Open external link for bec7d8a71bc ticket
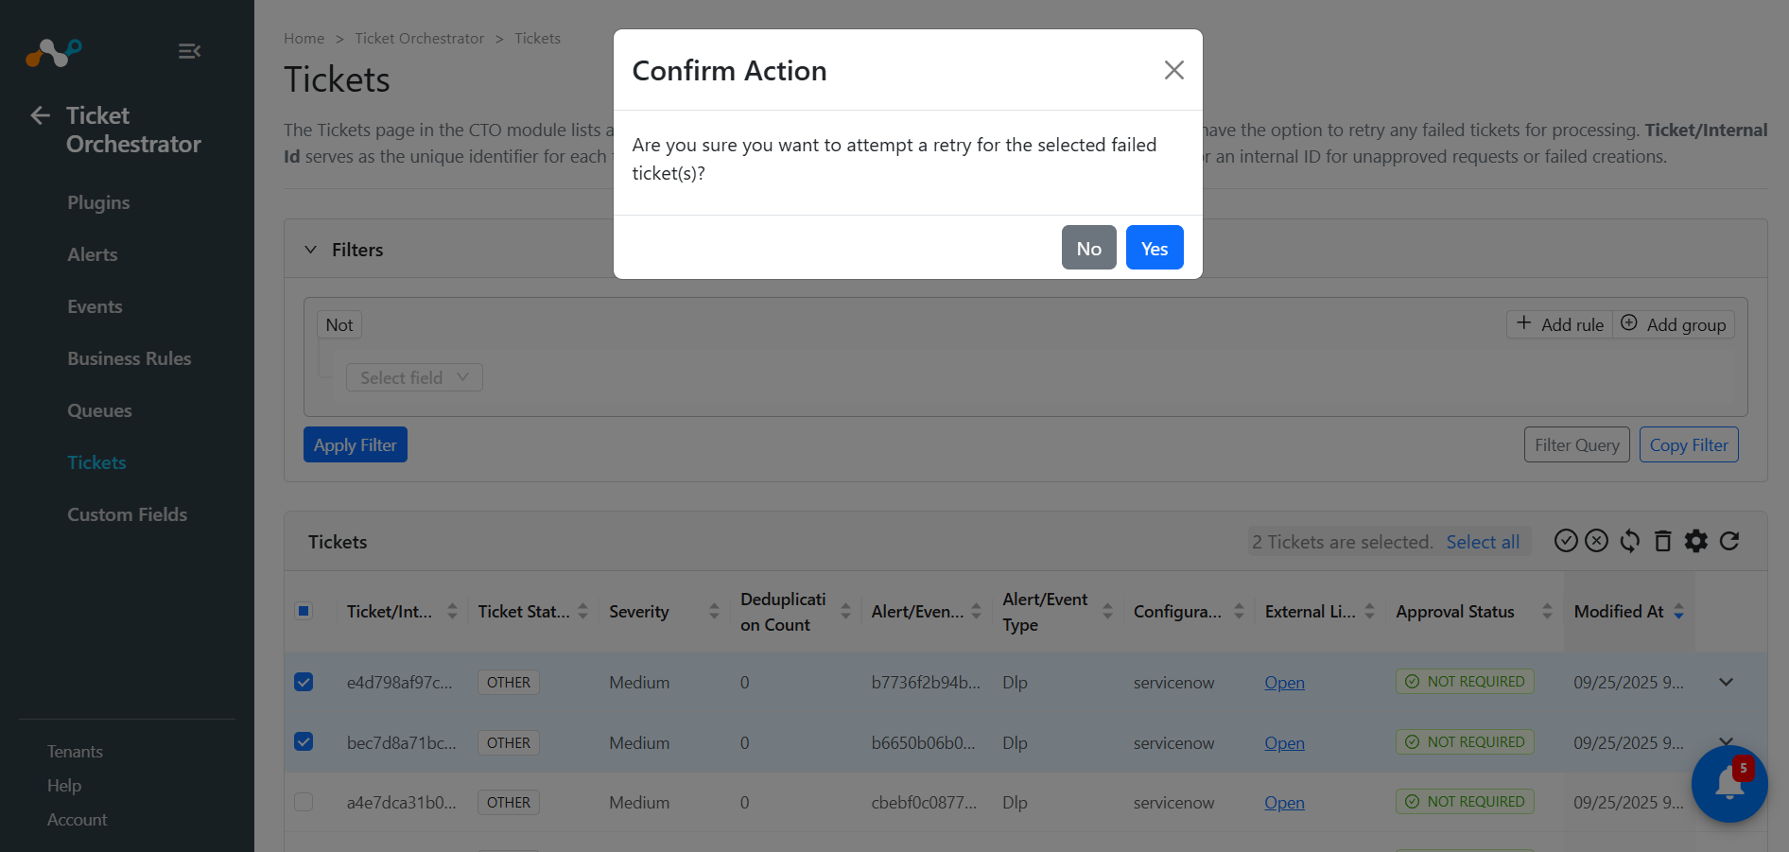Screen dimensions: 1789x852 (1284, 743)
